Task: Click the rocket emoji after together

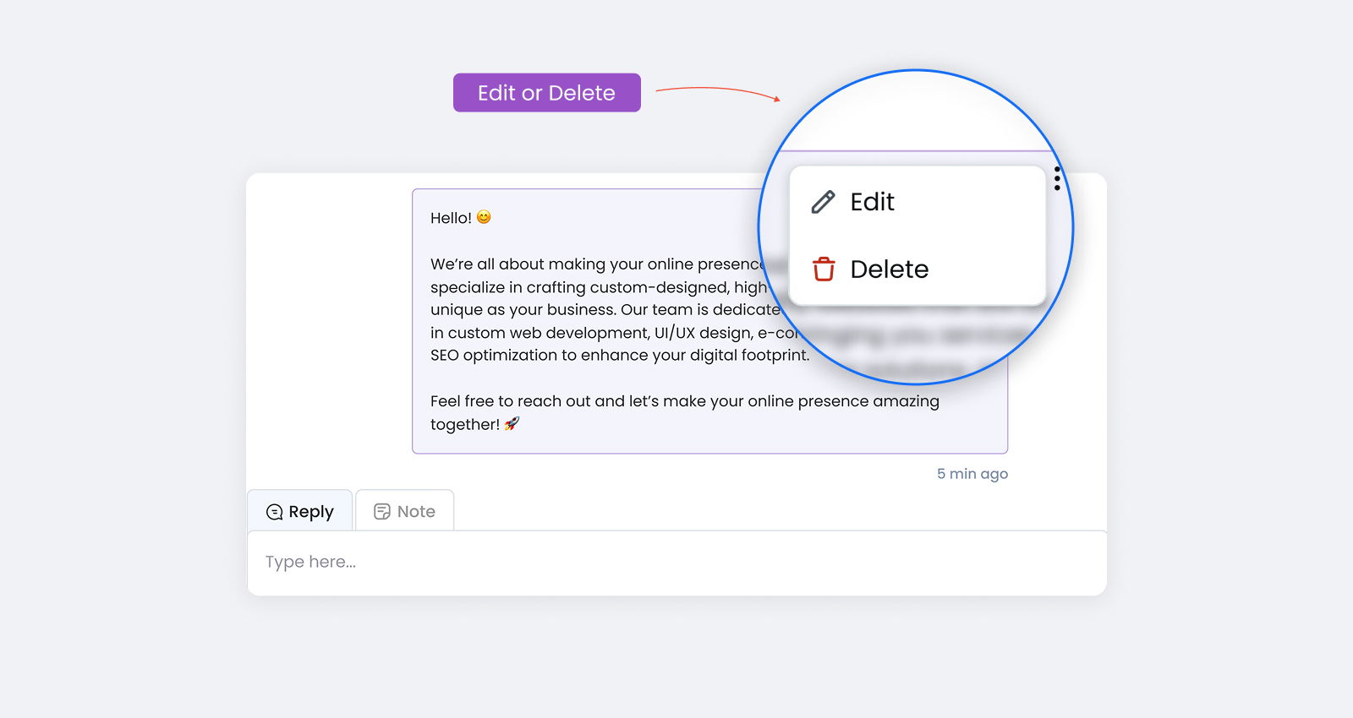Action: [x=512, y=424]
